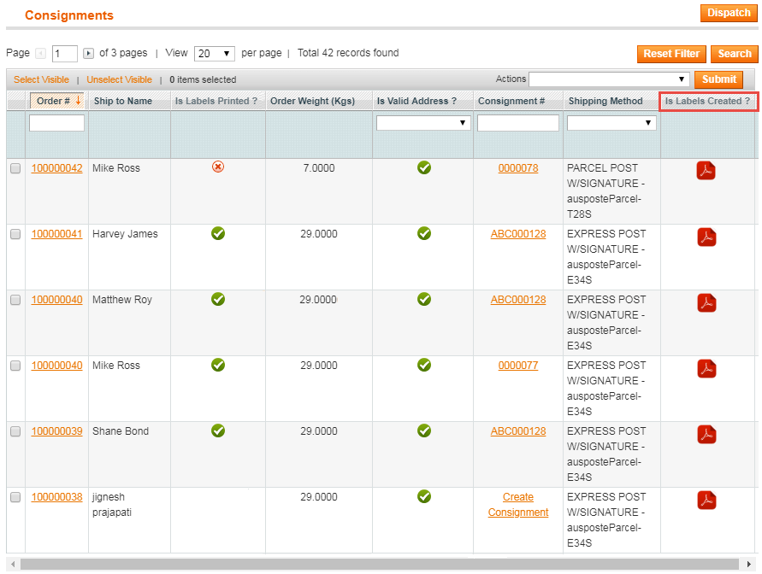The height and width of the screenshot is (574, 762).
Task: Open the label PDF for order 100000038
Action: coord(706,501)
